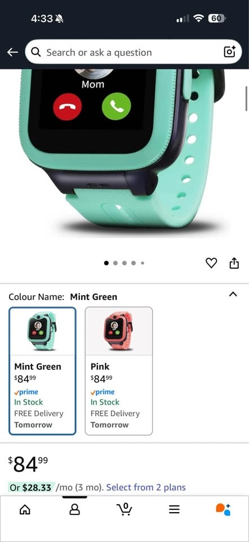
Task: Tap the page scrollbar handle
Action: pos(247,99)
